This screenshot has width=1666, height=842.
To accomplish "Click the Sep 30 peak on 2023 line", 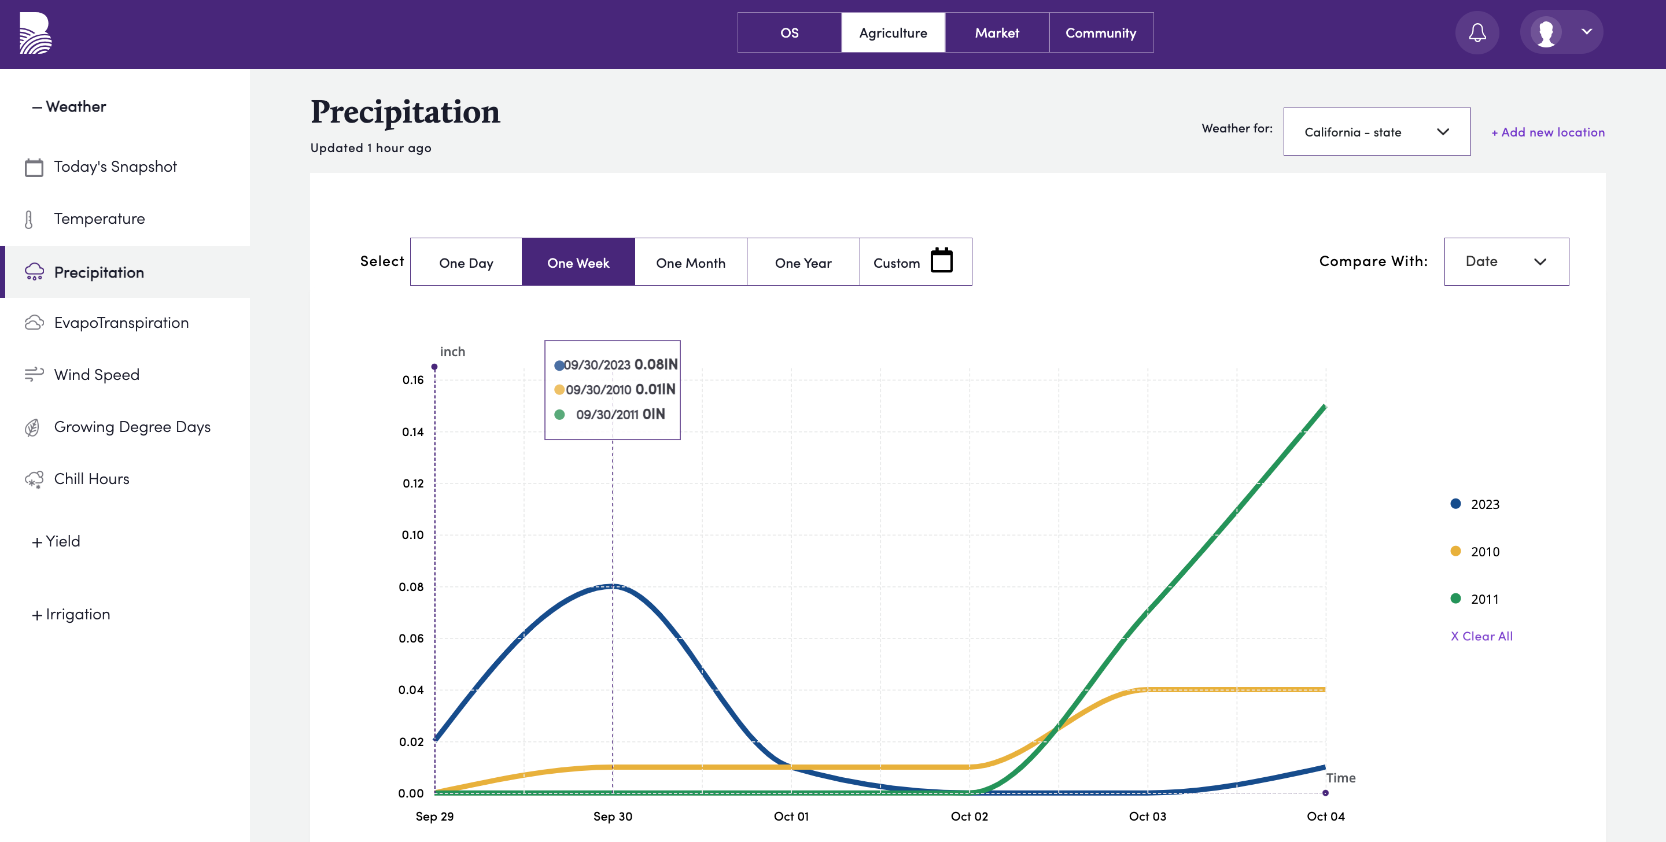I will pos(613,586).
